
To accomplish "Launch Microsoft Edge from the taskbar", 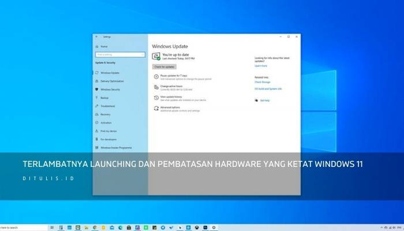I will coord(120,228).
